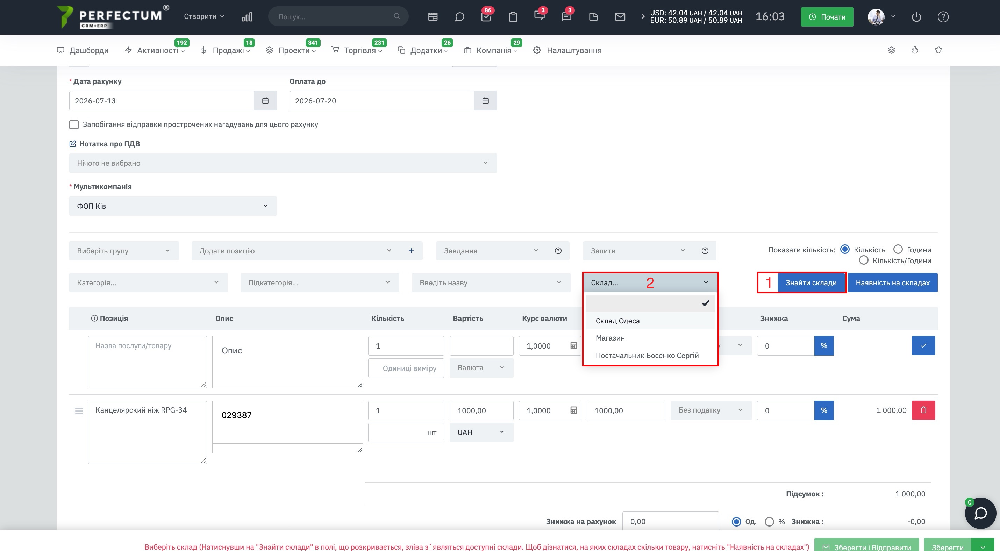Click the Наявність на складах button
The width and height of the screenshot is (1000, 551).
tap(892, 282)
